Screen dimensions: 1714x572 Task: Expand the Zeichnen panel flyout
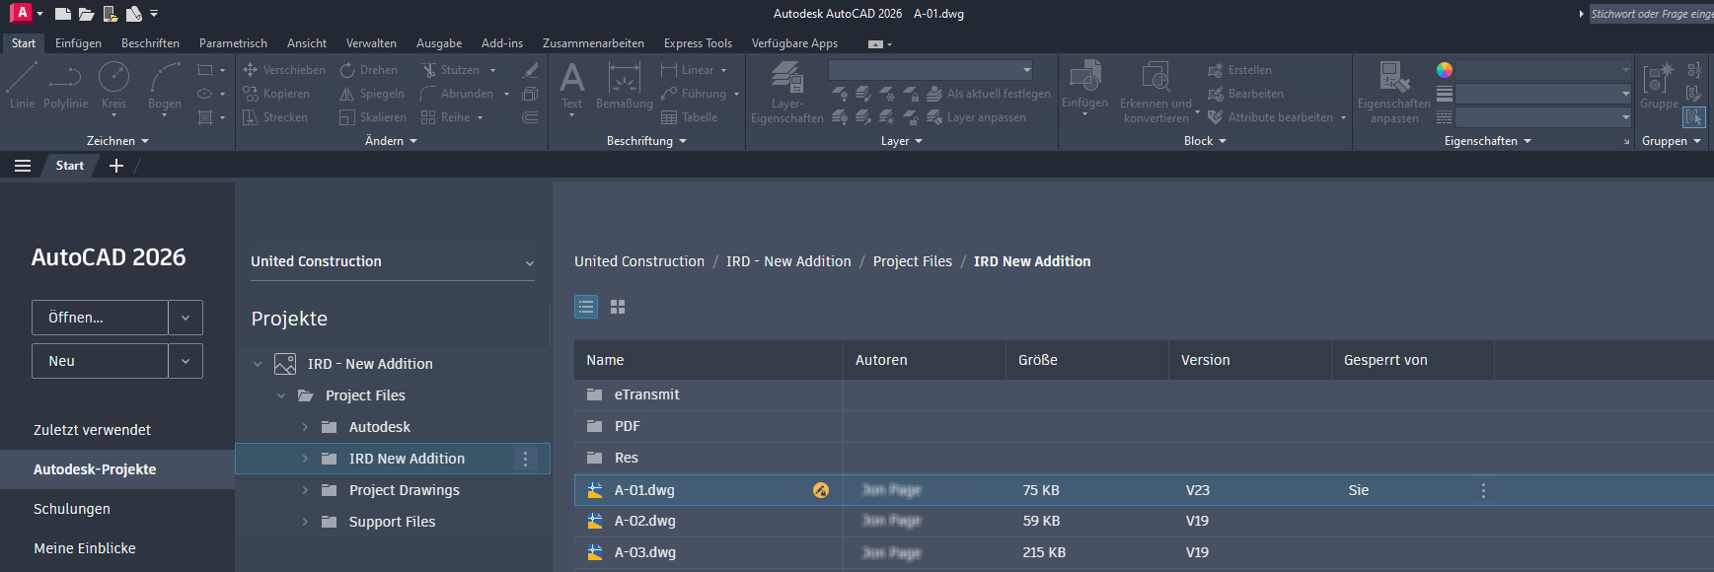[x=117, y=141]
